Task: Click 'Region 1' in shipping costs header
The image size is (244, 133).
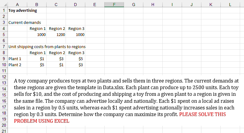Action: click(x=37, y=53)
